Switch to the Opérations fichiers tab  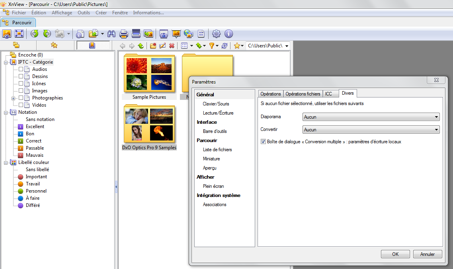[x=303, y=94]
